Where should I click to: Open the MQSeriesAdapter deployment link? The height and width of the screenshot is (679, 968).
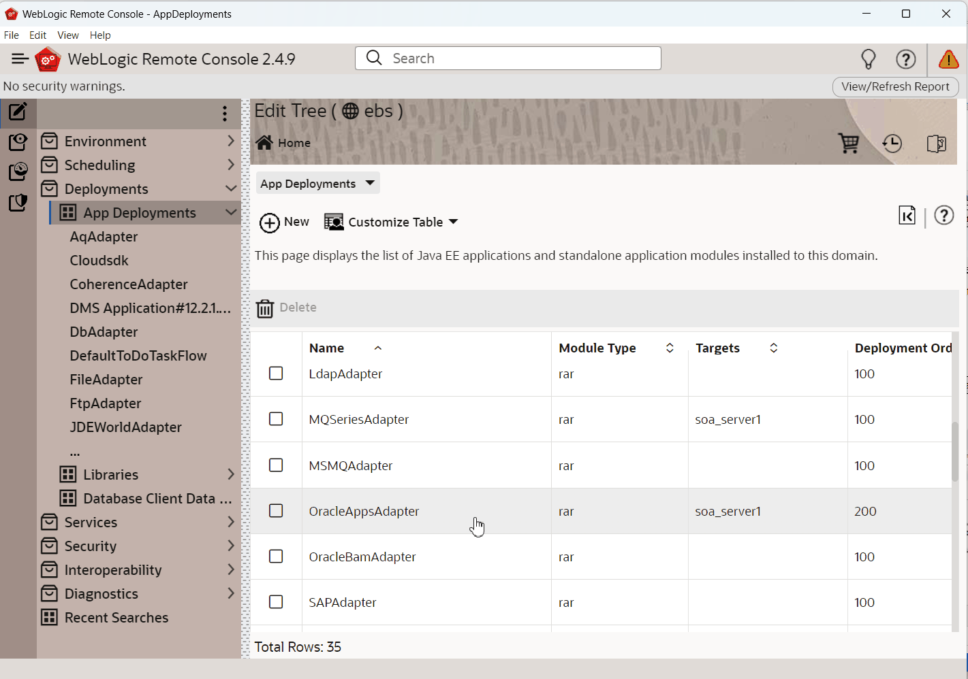tap(359, 420)
